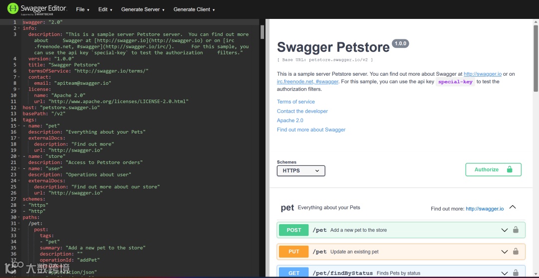
Task: Open the Generate Server menu
Action: [x=143, y=9]
